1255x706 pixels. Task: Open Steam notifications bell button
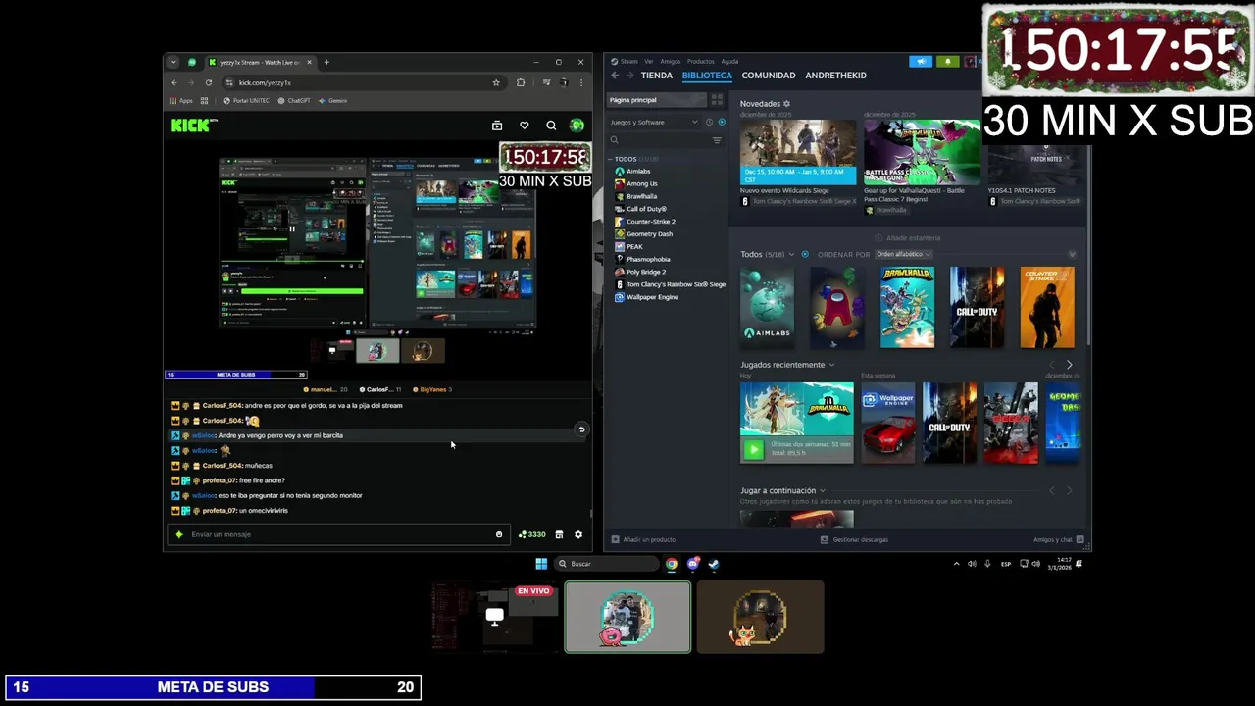[x=947, y=61]
